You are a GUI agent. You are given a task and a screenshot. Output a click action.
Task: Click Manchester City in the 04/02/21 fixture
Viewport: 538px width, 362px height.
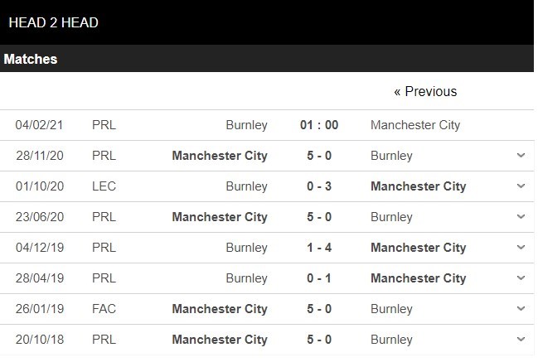(x=415, y=125)
